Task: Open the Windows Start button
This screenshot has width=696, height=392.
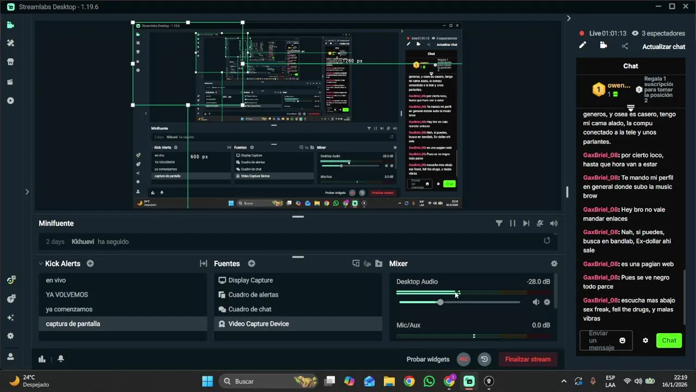Action: tap(208, 381)
